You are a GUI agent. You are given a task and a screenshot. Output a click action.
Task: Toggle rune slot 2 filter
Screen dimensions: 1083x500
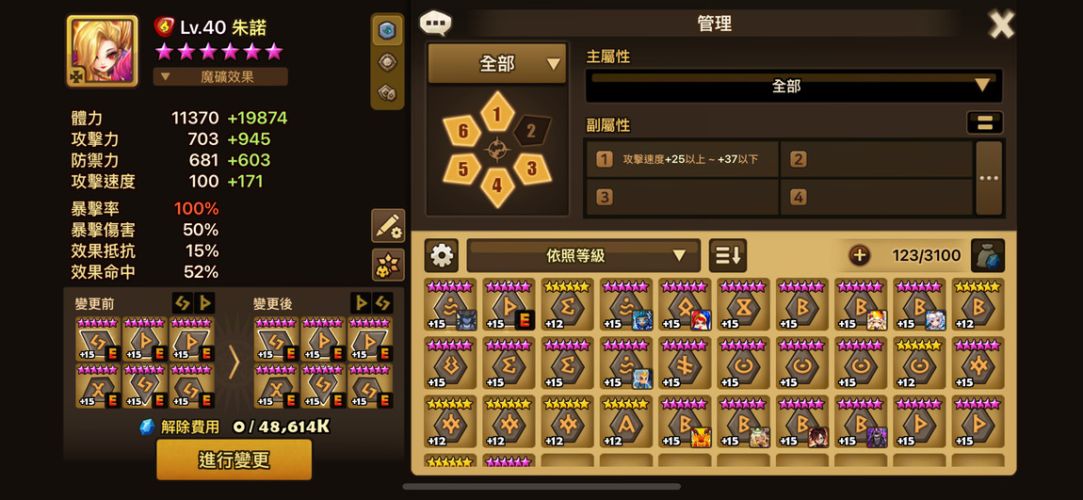pos(531,131)
